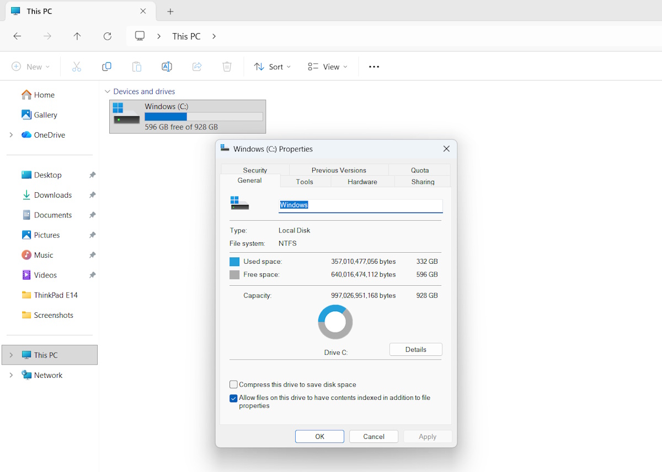Switch to the Security tab

255,170
